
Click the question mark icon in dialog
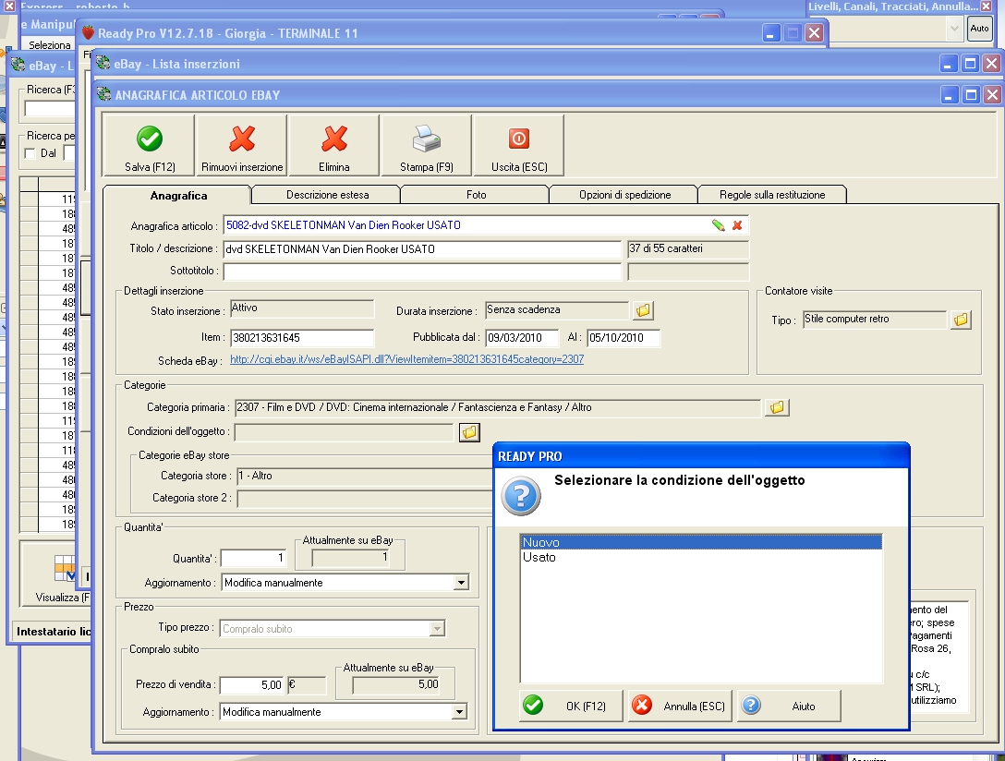[520, 496]
